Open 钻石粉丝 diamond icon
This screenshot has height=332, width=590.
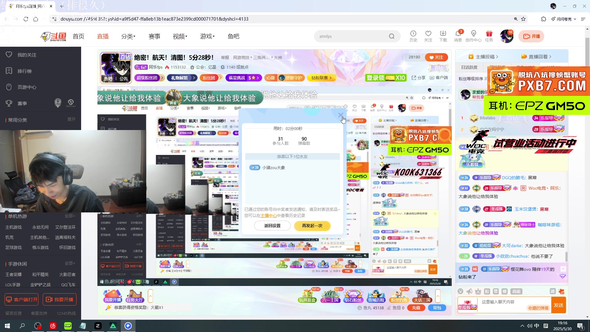(x=353, y=296)
